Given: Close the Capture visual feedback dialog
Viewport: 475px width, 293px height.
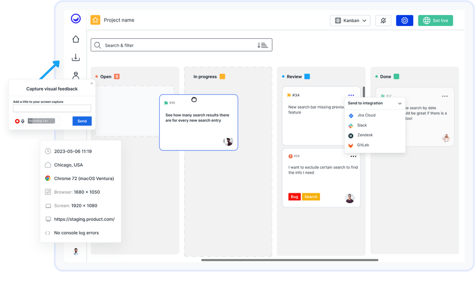Looking at the screenshot, I should (x=92, y=83).
